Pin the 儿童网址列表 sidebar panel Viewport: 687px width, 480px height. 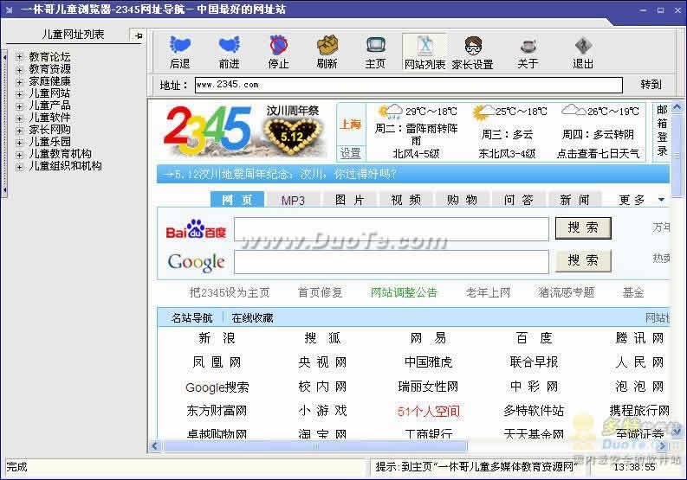point(138,35)
